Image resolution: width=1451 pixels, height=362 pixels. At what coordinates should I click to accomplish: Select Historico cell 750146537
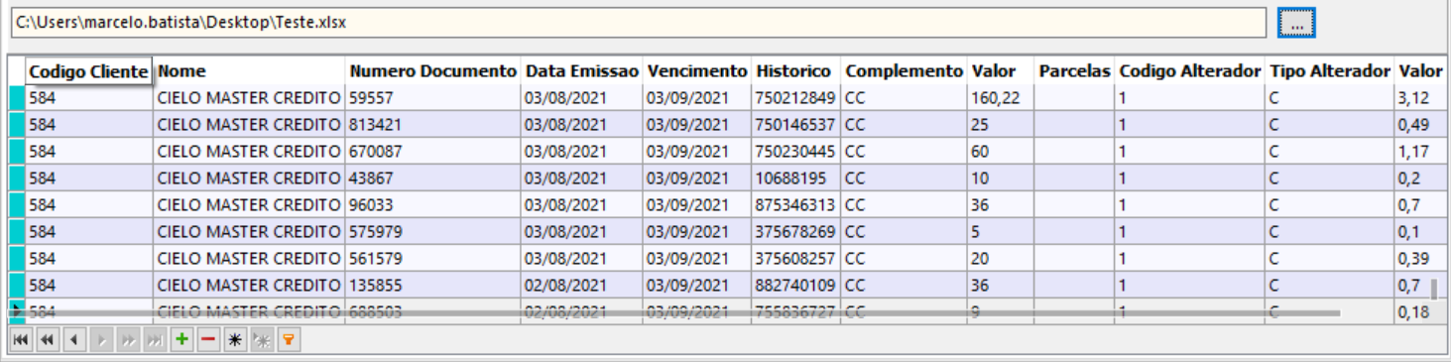pos(796,125)
